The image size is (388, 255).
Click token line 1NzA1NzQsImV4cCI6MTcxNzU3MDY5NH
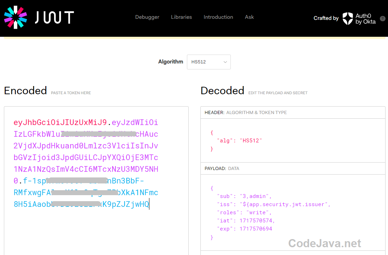(86, 169)
